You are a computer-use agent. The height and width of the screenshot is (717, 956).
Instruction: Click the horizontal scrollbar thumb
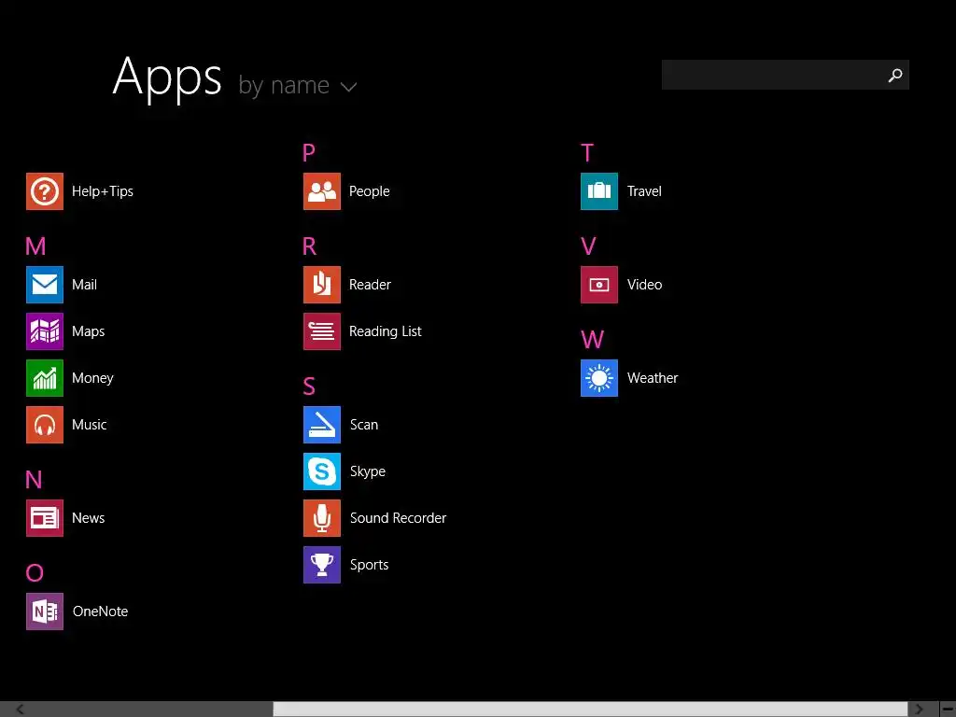(x=590, y=710)
